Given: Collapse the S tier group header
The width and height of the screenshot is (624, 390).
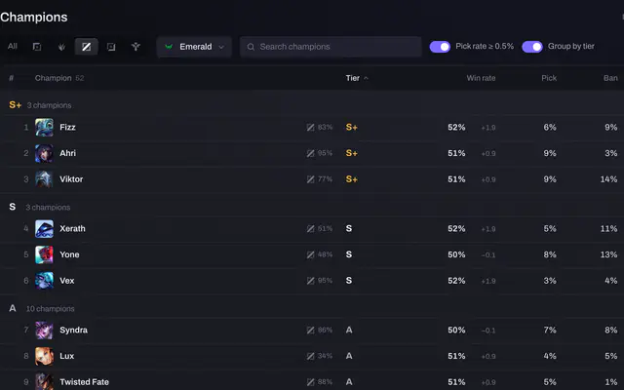Looking at the screenshot, I should pyautogui.click(x=312, y=207).
